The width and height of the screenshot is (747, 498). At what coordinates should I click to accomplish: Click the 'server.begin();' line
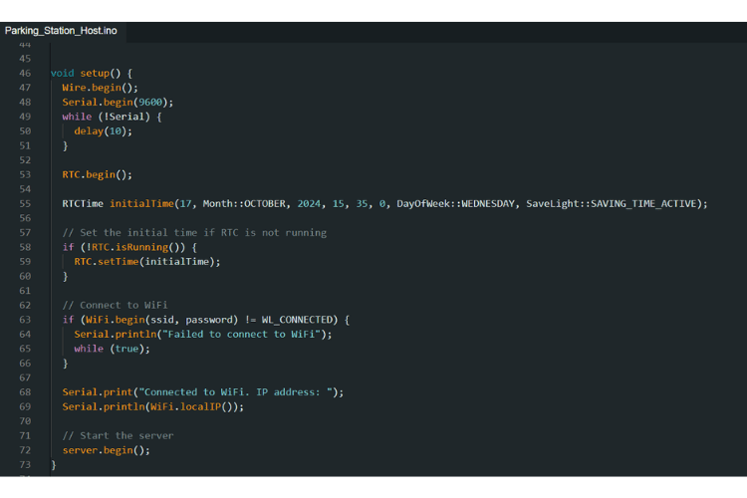106,450
